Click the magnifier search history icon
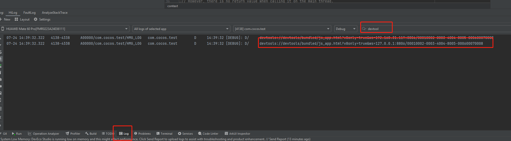The image size is (511, 141). coord(364,29)
